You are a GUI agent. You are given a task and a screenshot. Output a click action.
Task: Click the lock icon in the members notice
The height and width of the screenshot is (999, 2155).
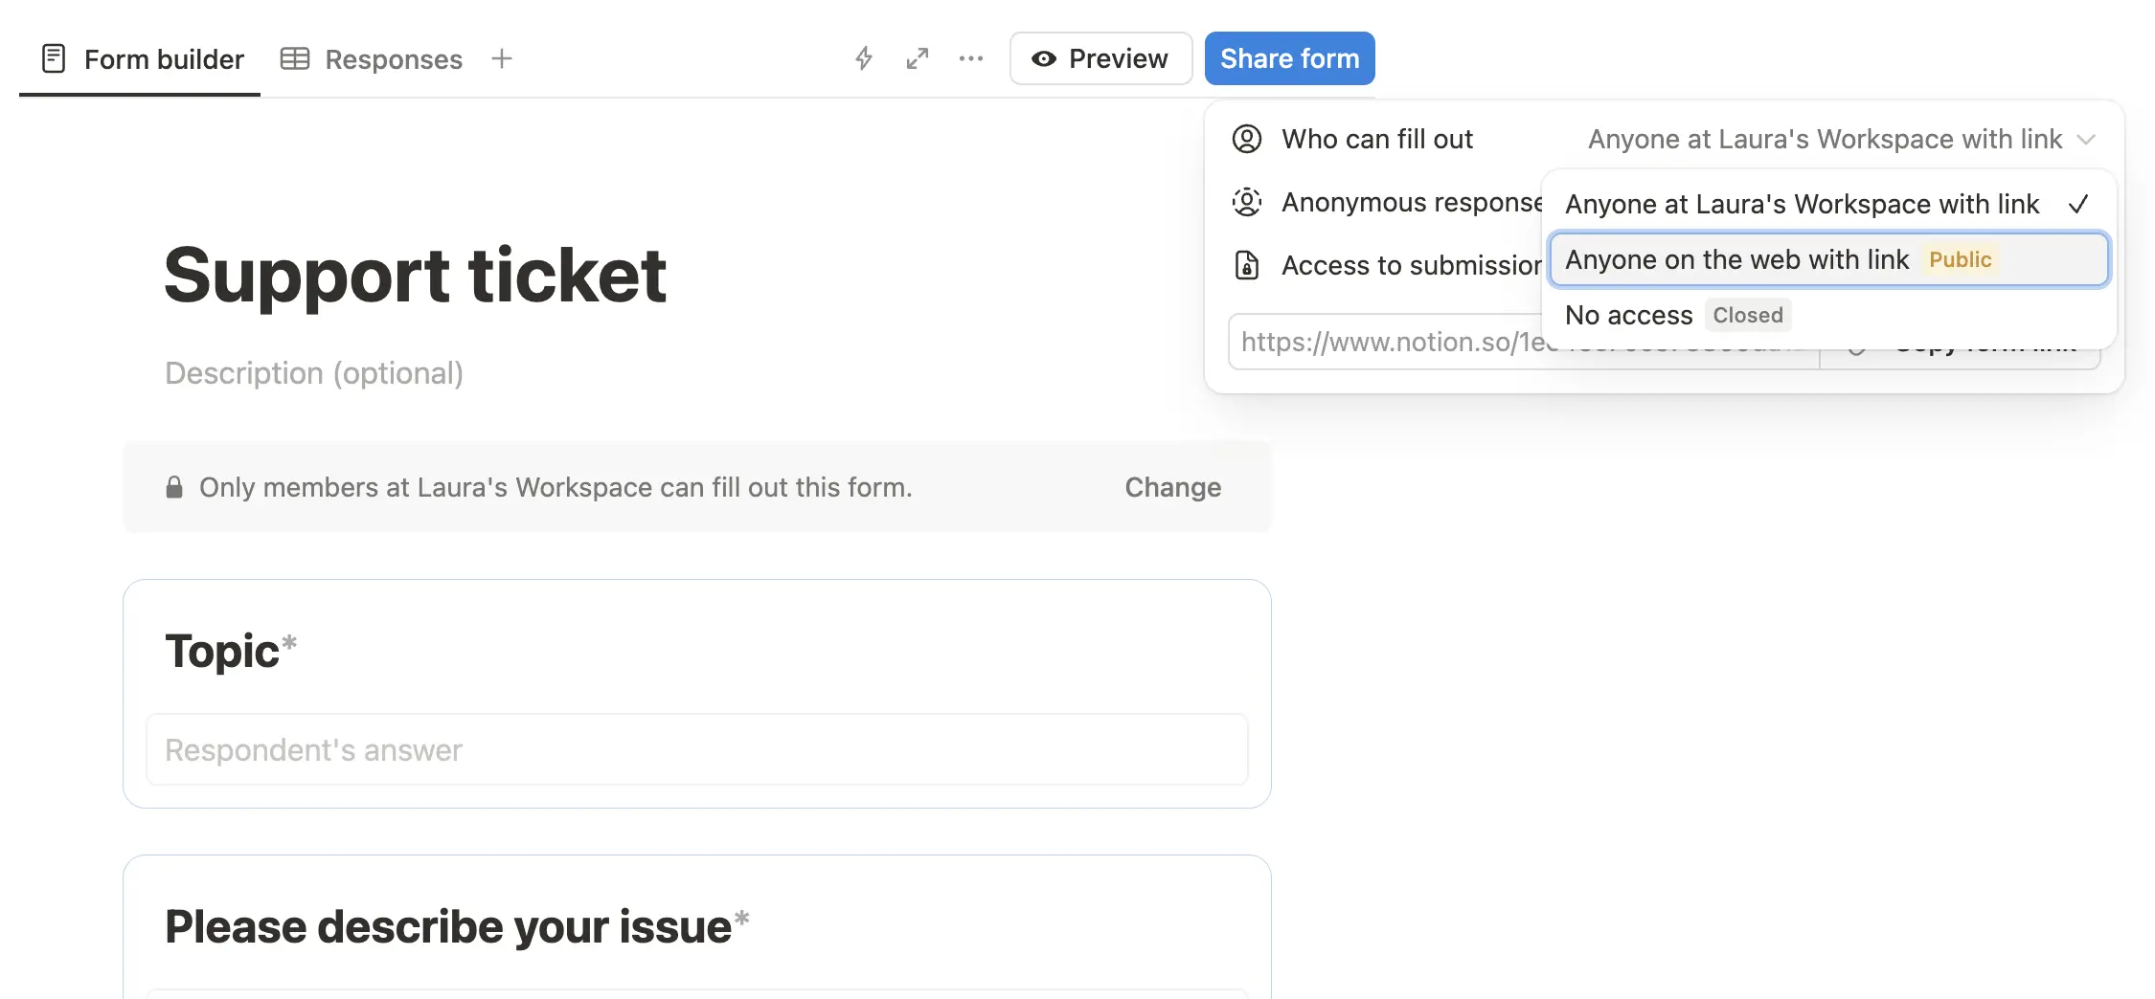174,487
